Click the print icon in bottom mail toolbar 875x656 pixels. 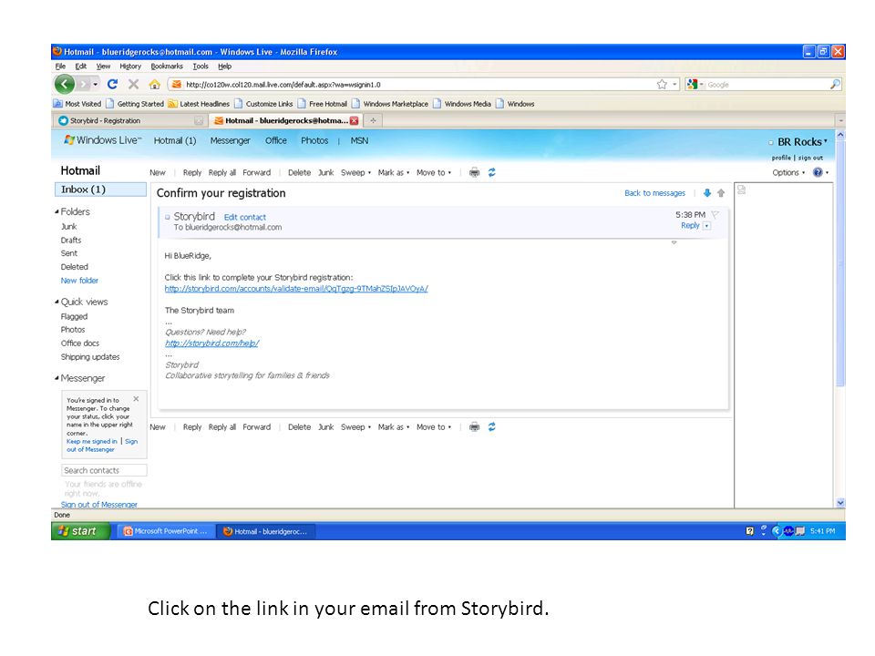click(x=474, y=426)
